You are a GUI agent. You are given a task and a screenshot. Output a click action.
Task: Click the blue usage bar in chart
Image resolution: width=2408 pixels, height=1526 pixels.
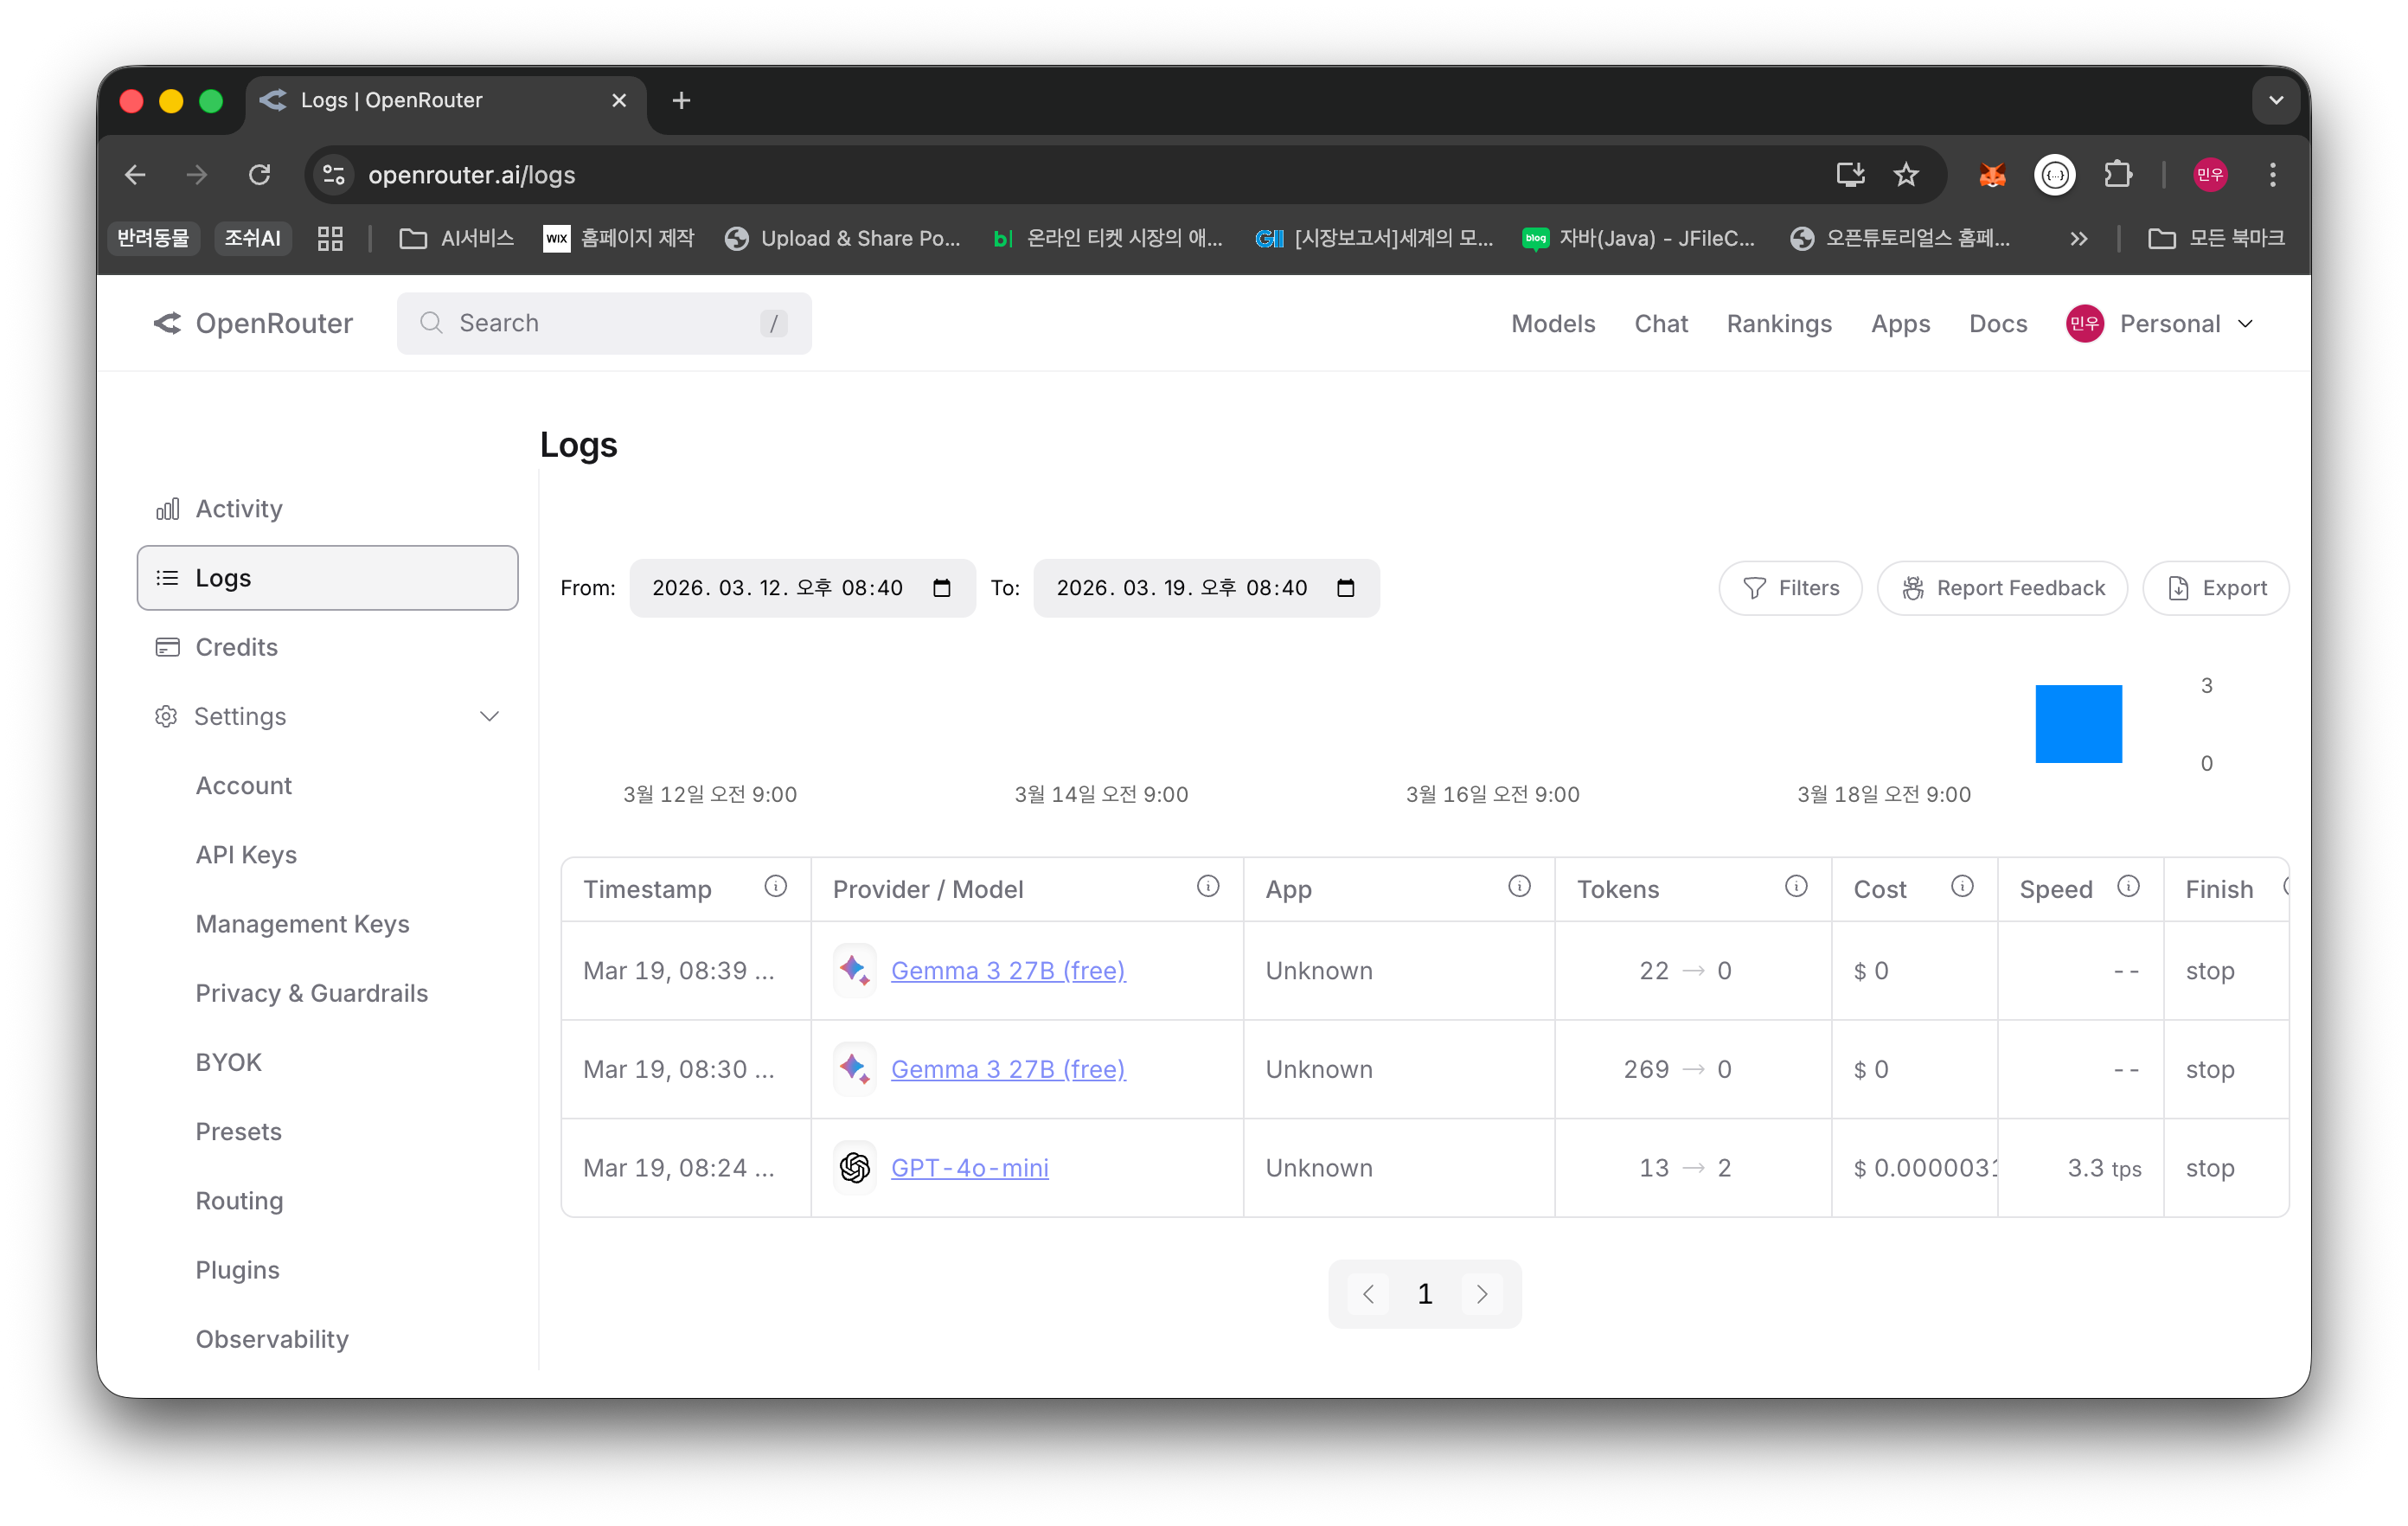point(2078,723)
